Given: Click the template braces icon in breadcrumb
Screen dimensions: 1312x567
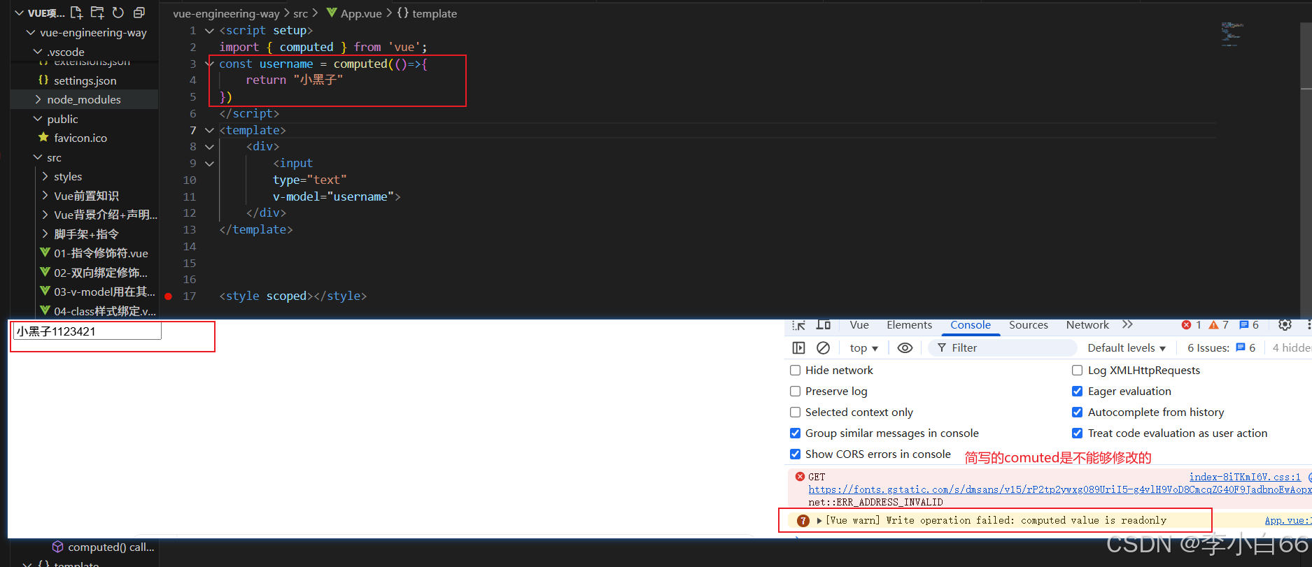Looking at the screenshot, I should [403, 13].
